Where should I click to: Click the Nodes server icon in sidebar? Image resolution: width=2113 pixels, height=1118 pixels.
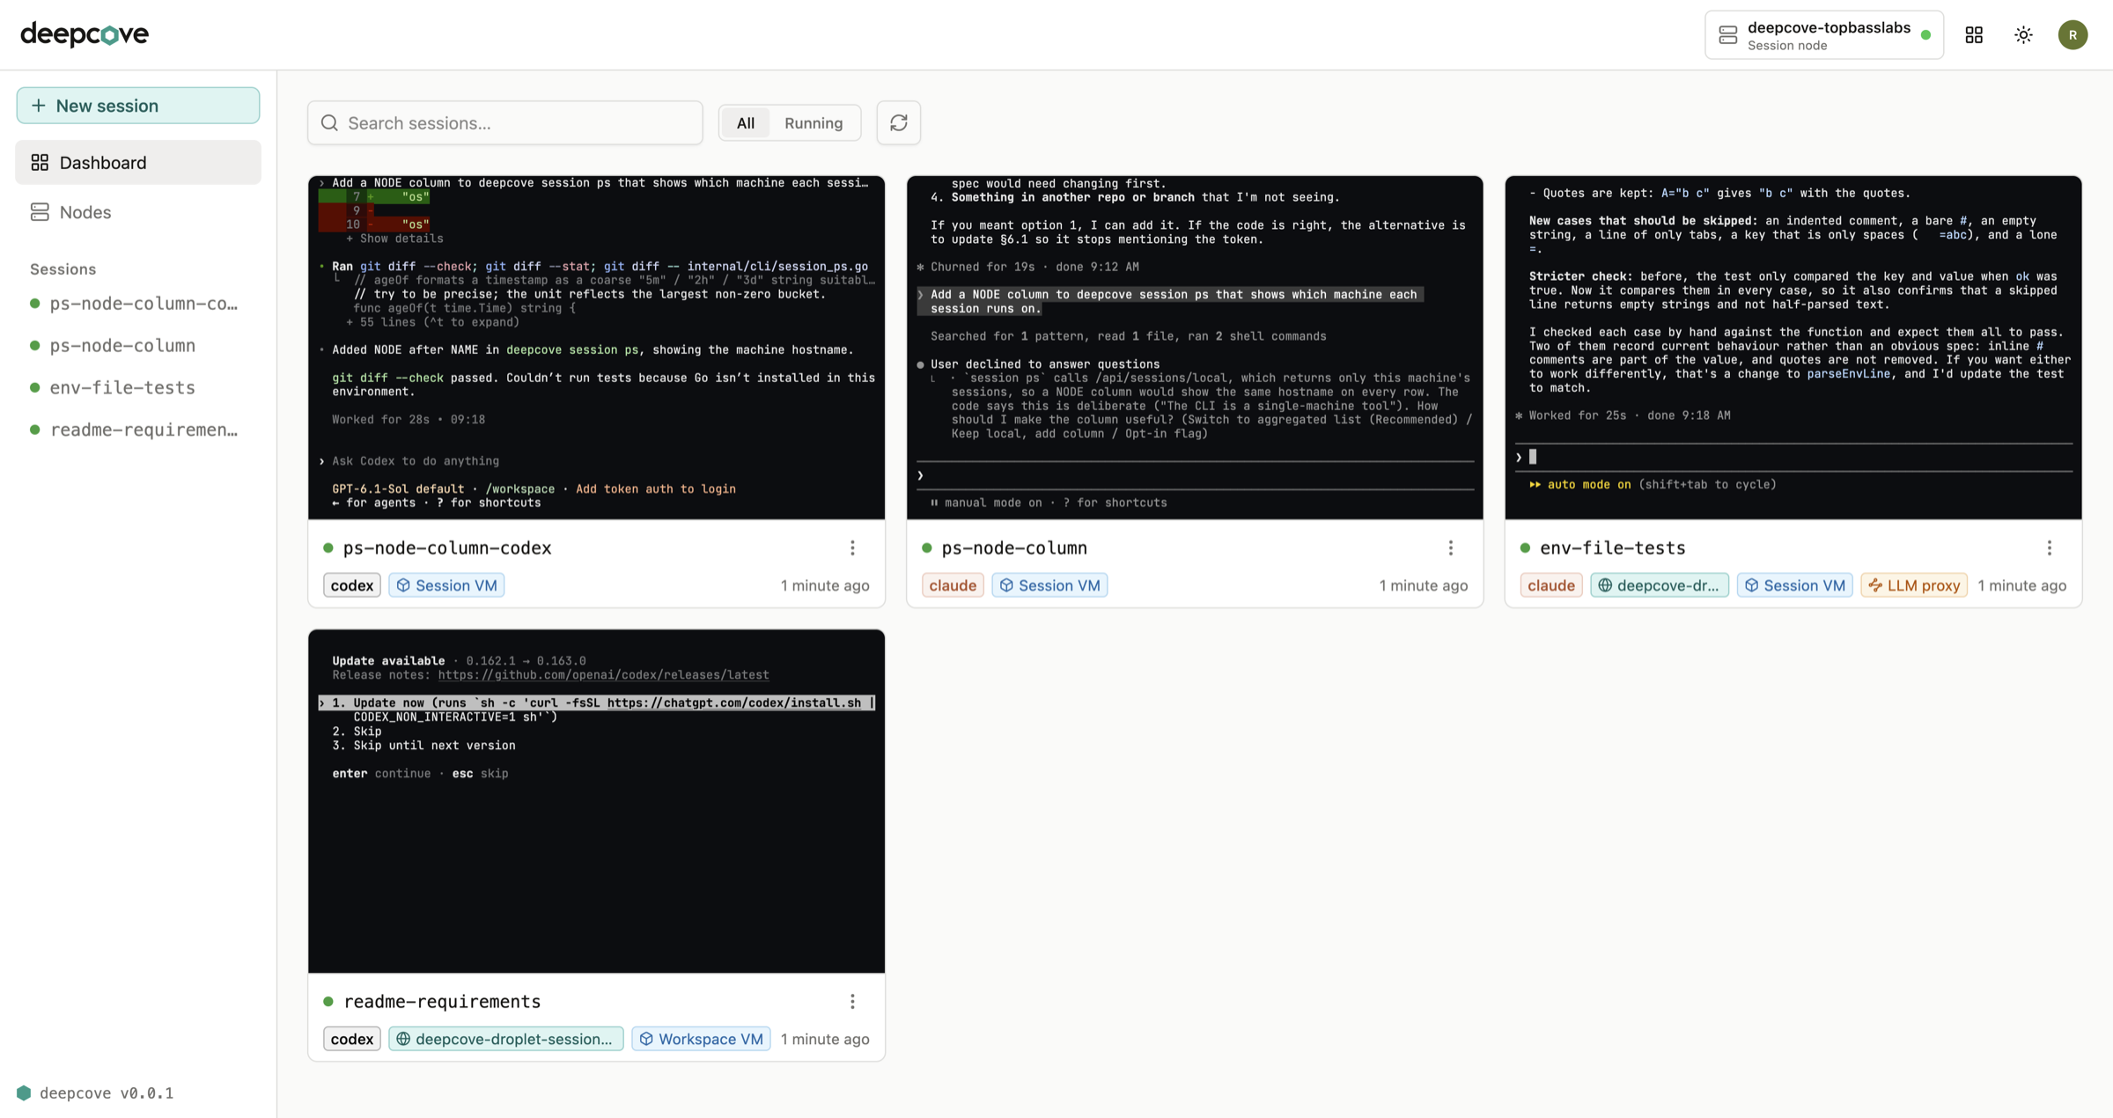click(40, 212)
